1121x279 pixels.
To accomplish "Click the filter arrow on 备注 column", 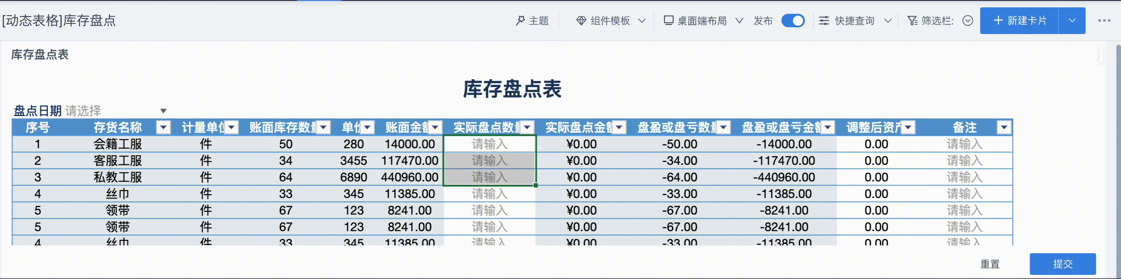I will pos(1004,128).
